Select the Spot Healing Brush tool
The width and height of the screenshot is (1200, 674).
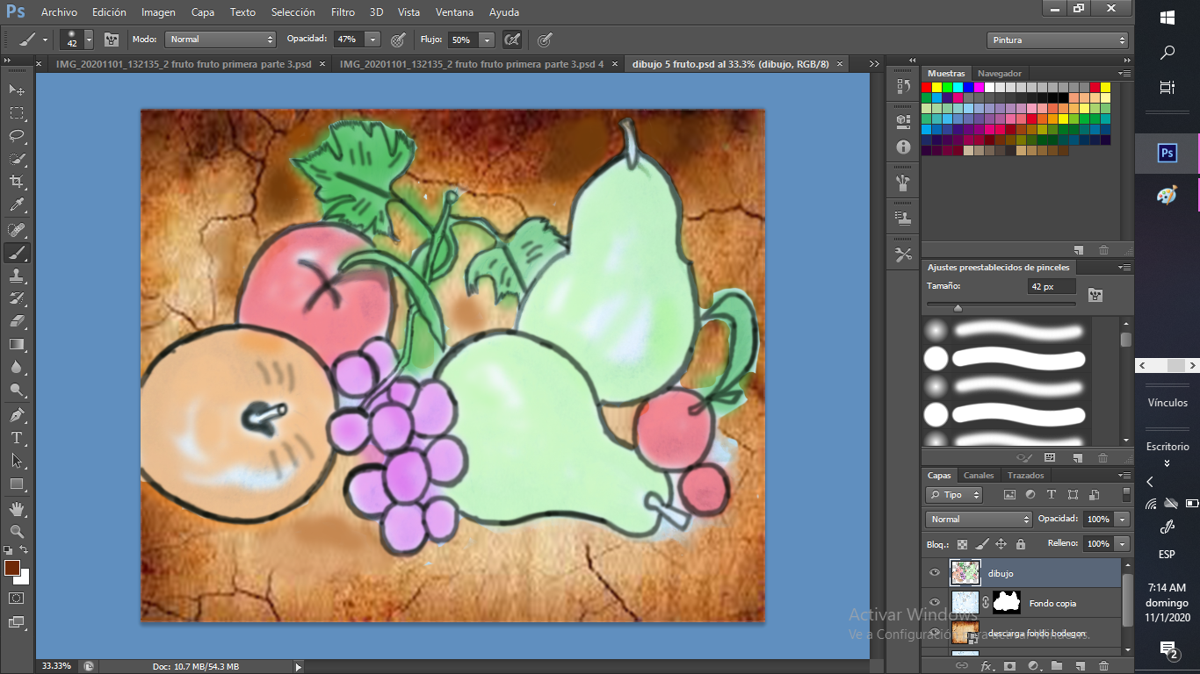(17, 230)
